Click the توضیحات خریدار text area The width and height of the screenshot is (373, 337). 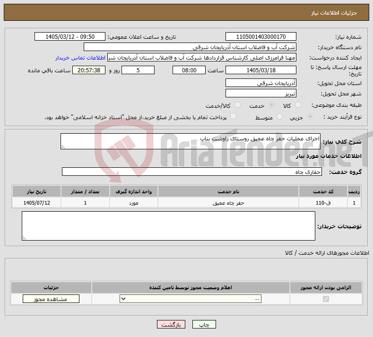pyautogui.click(x=168, y=226)
